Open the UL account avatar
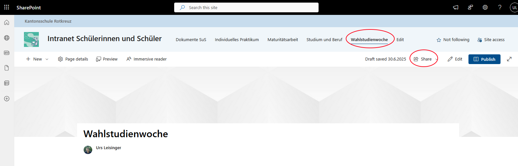 tap(514, 7)
